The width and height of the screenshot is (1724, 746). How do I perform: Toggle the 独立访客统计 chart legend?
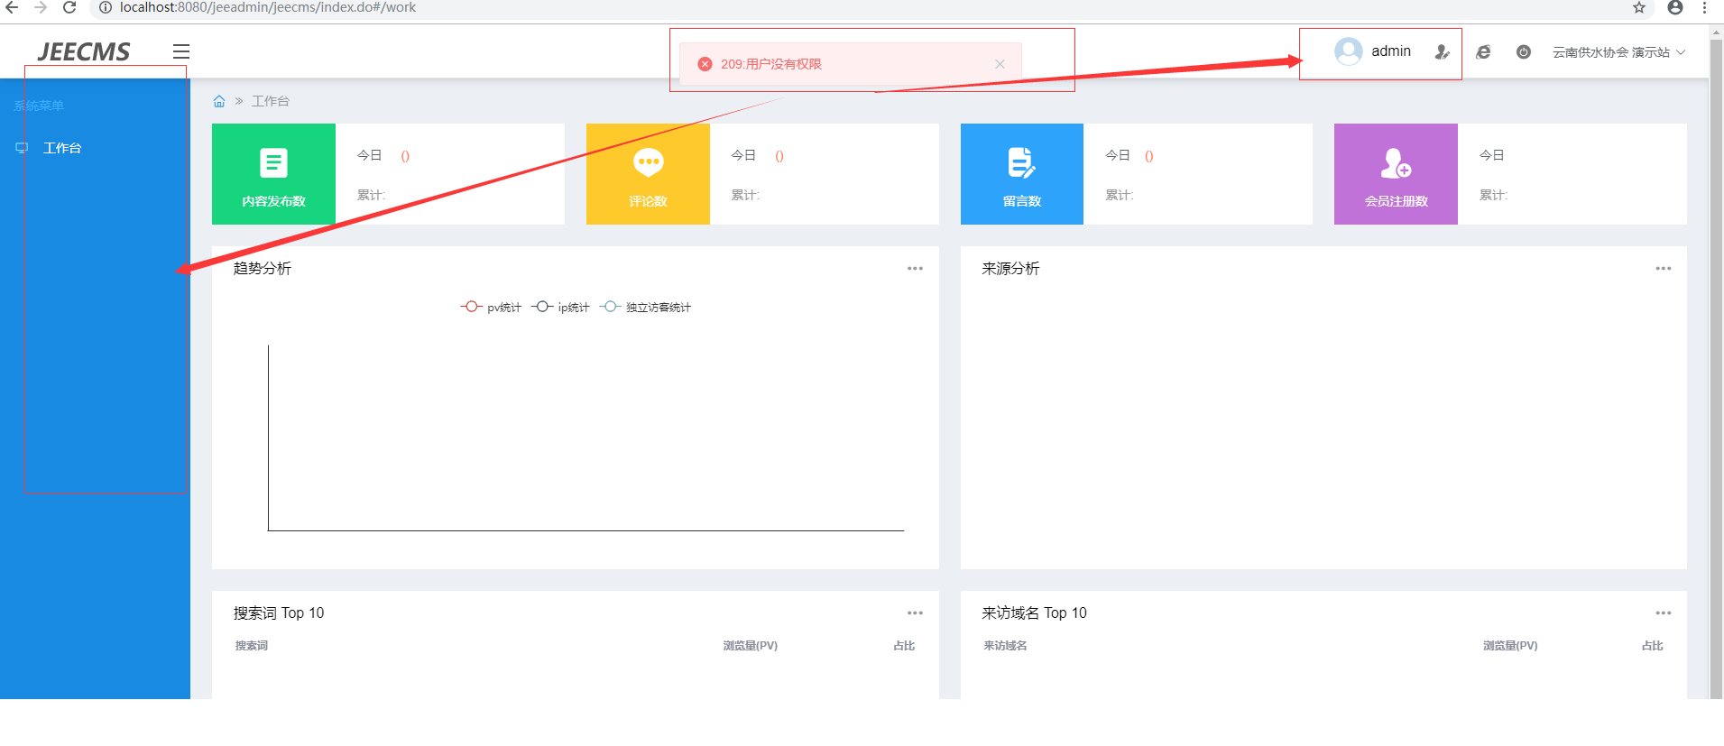click(x=645, y=307)
